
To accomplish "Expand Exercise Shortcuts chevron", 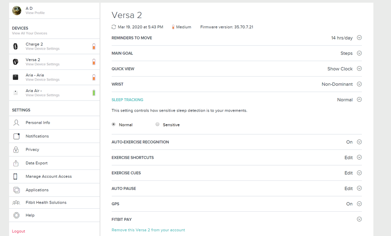I will click(x=359, y=157).
